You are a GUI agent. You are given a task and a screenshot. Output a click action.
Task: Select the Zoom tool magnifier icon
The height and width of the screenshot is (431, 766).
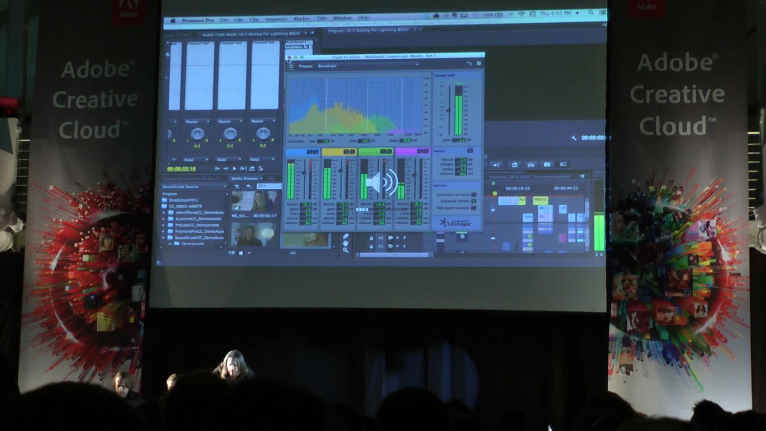pyautogui.click(x=345, y=250)
